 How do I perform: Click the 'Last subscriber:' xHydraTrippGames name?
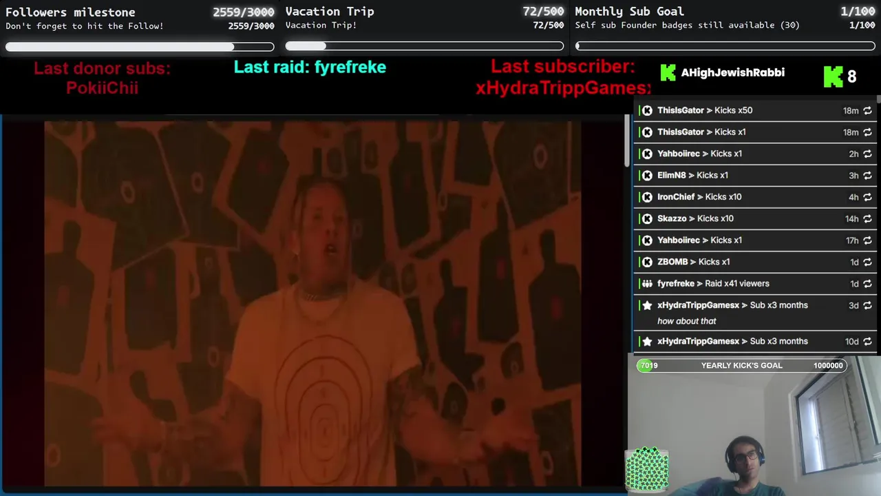pyautogui.click(x=563, y=88)
